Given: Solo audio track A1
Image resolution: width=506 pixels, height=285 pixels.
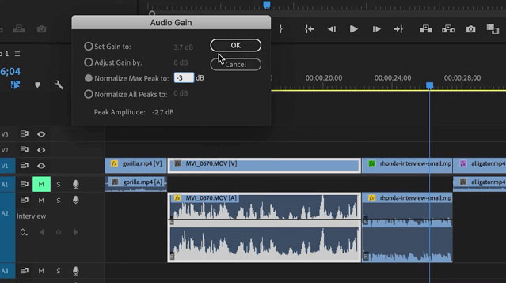Looking at the screenshot, I should click(x=59, y=184).
